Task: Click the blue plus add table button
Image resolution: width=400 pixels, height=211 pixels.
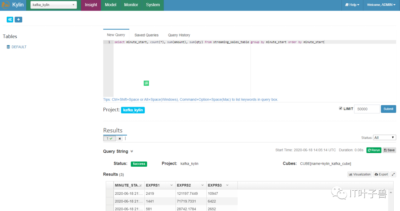Action: (x=19, y=20)
